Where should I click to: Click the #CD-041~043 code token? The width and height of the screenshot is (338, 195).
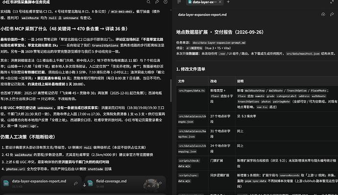[x=121, y=12]
